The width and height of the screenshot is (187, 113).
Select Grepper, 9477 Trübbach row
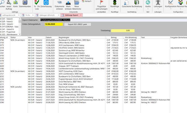tap(93, 66)
